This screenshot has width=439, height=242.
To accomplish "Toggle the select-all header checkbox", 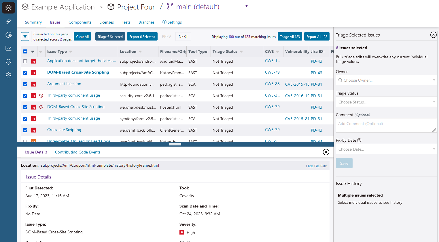I will (x=25, y=51).
